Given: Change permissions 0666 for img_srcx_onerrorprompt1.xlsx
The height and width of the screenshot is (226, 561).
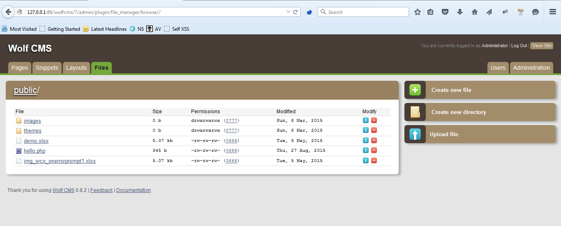Looking at the screenshot, I should tap(231, 161).
